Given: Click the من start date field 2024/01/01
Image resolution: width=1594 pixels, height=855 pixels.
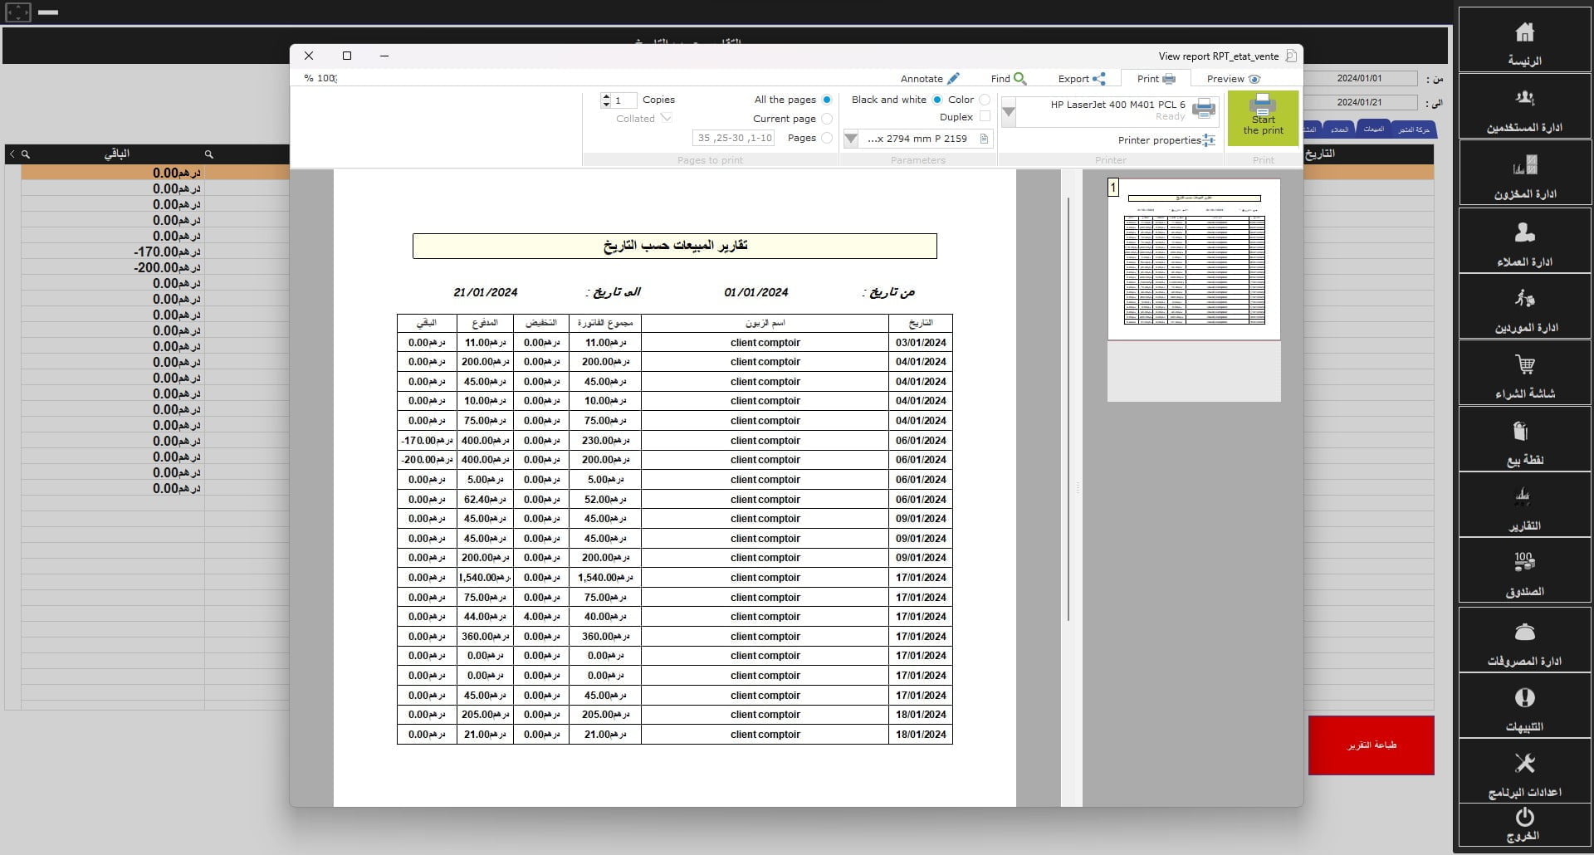Looking at the screenshot, I should click(x=1360, y=78).
